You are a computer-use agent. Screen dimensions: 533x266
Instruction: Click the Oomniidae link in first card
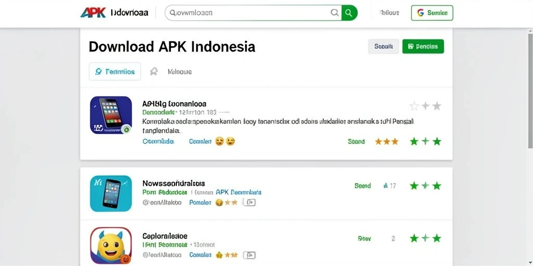pyautogui.click(x=158, y=141)
